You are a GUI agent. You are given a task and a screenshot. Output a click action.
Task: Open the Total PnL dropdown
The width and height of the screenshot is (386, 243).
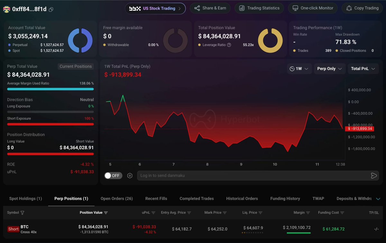363,69
